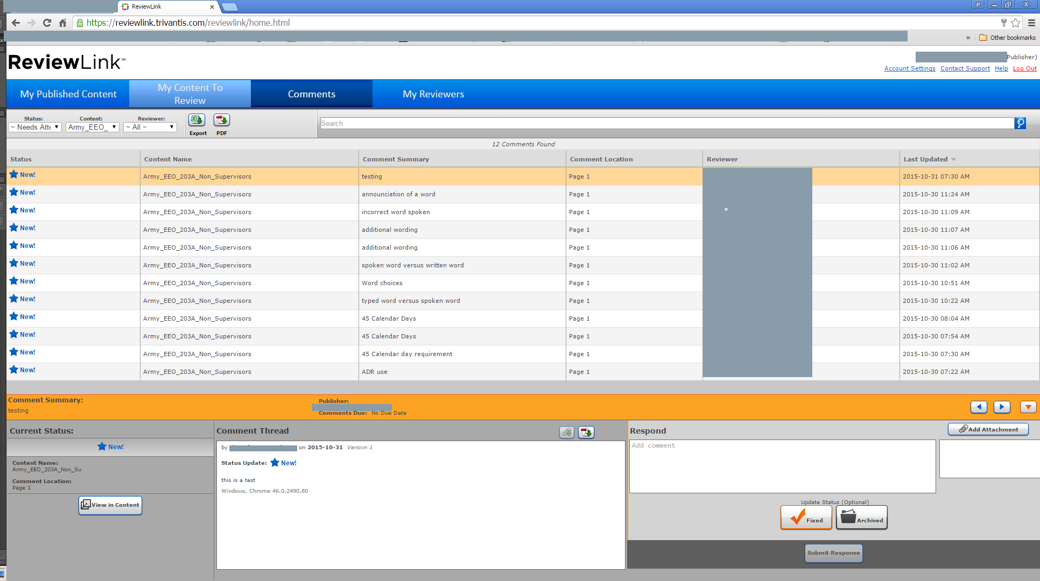
Task: Click the Log Out link
Action: [1025, 68]
